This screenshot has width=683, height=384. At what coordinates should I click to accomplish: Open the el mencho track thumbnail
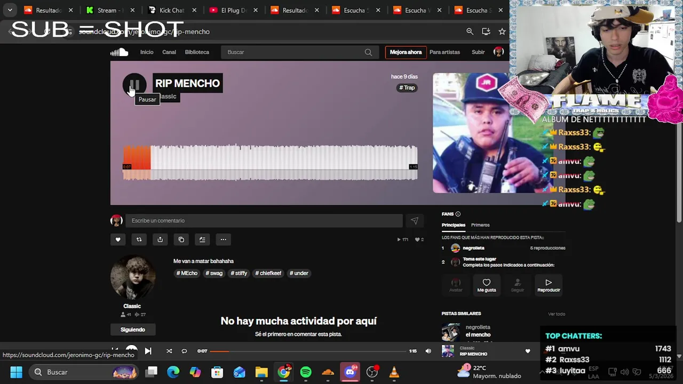[x=451, y=332]
